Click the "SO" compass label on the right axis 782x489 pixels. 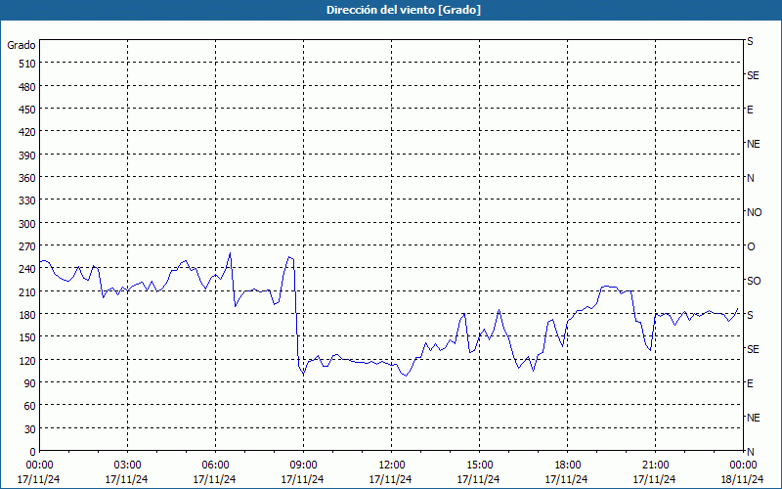[x=754, y=281]
